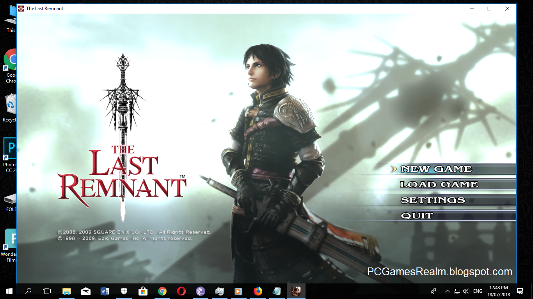Change input language ENG indicator
Image resolution: width=533 pixels, height=299 pixels.
coord(478,291)
